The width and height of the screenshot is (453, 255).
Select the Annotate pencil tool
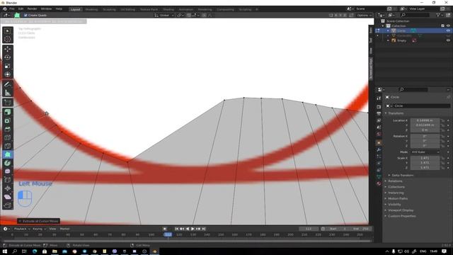(x=8, y=84)
